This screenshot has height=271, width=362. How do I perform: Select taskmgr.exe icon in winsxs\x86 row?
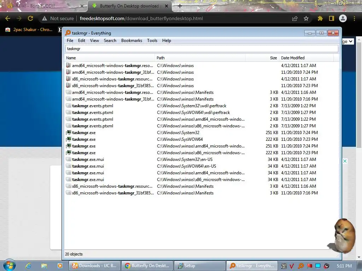(69, 152)
